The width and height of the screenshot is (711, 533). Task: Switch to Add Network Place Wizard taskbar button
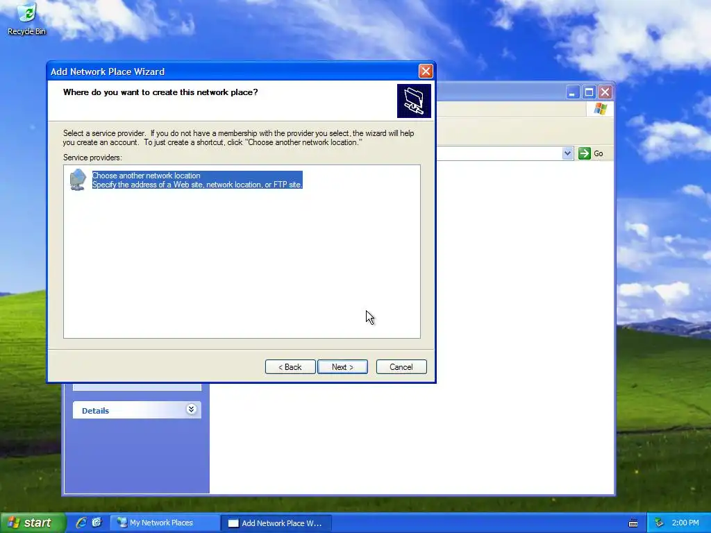tap(276, 523)
